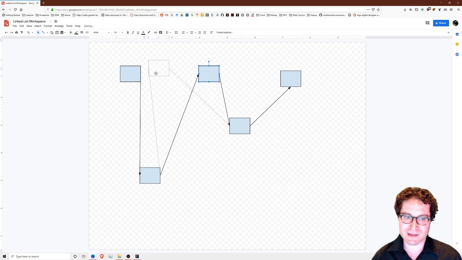Open the Border dash options
Image resolution: width=462 pixels, height=260 pixels.
87,32
